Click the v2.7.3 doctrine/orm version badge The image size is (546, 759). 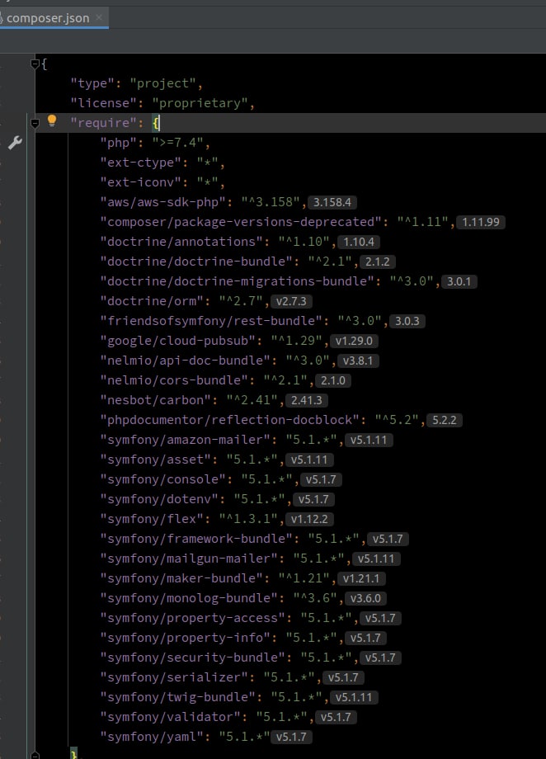click(x=291, y=302)
